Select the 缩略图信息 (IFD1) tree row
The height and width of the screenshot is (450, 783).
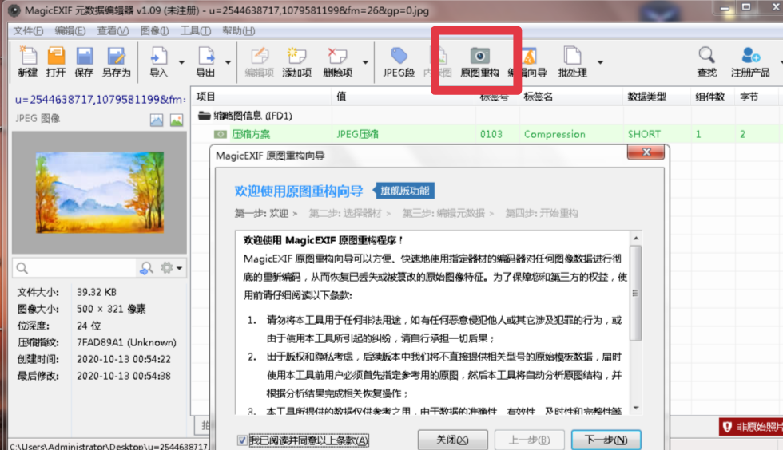tap(487, 116)
